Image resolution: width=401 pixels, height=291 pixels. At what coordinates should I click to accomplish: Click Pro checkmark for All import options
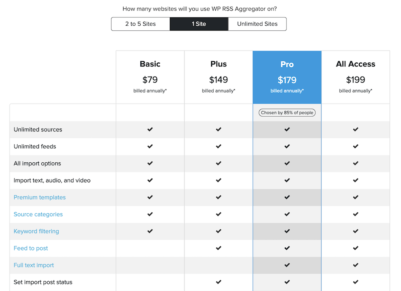pyautogui.click(x=287, y=164)
